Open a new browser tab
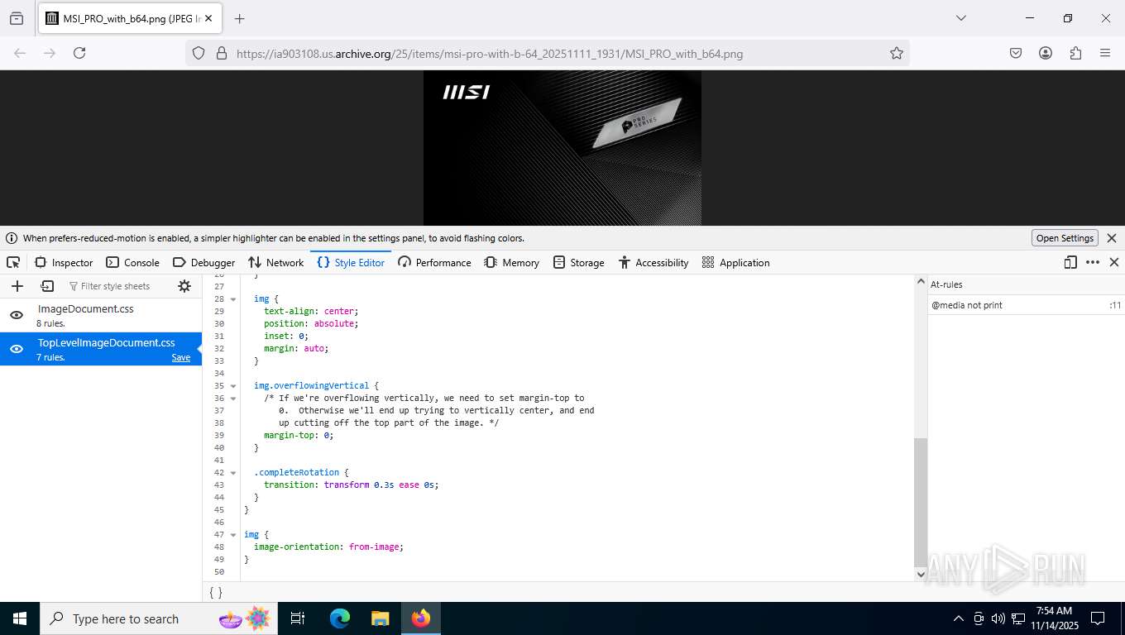This screenshot has width=1125, height=635. click(239, 18)
